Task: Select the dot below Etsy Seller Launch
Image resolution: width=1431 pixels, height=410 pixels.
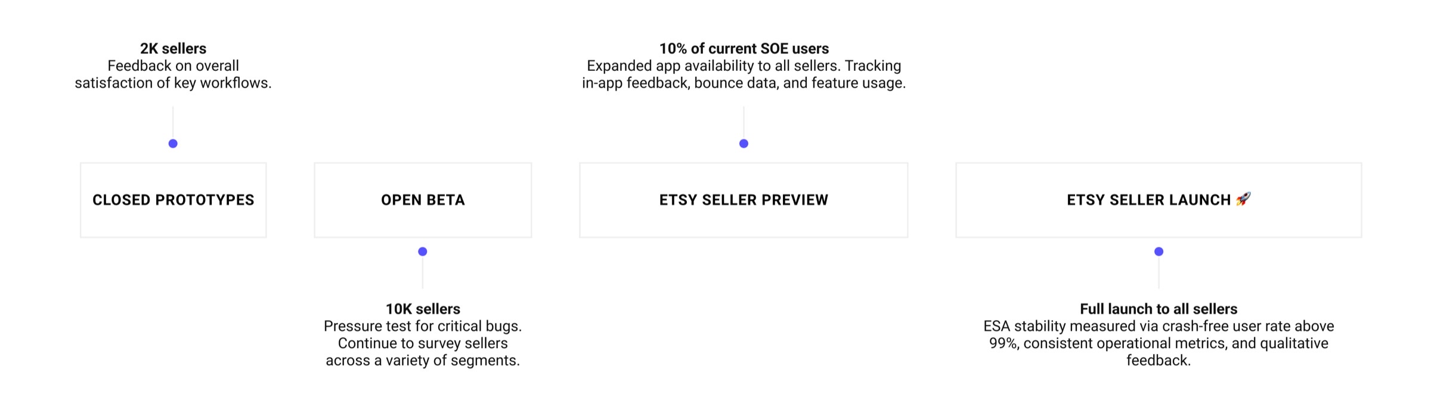Action: 1159,251
